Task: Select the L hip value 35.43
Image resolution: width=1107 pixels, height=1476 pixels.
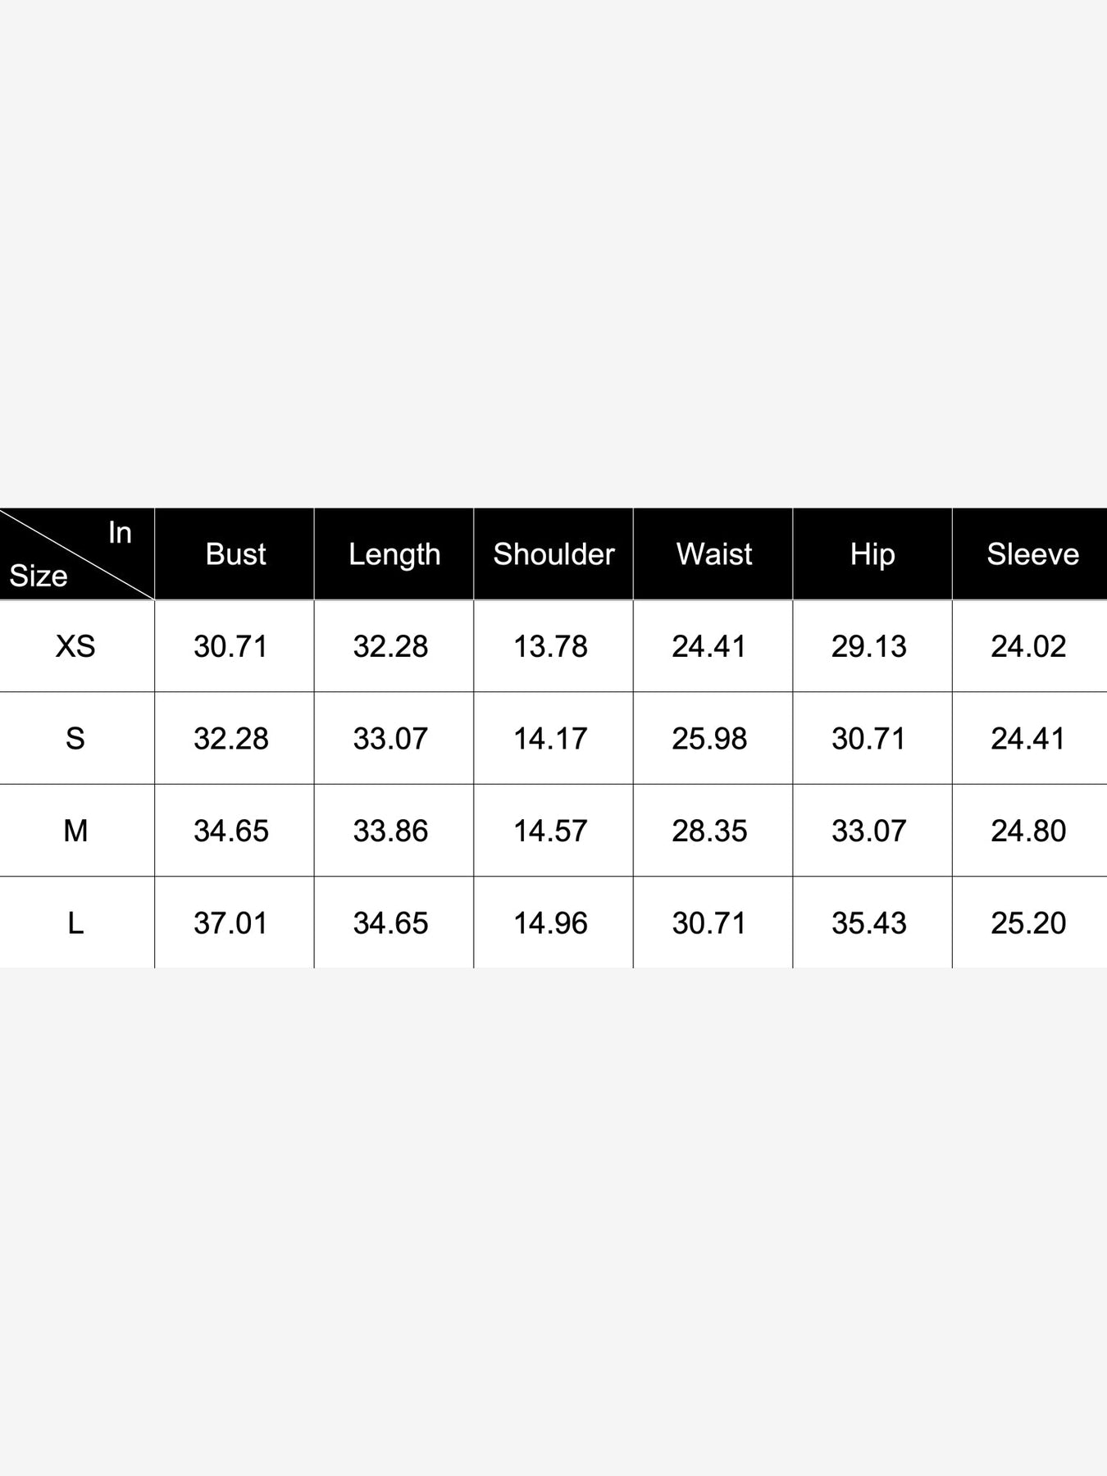Action: [868, 923]
